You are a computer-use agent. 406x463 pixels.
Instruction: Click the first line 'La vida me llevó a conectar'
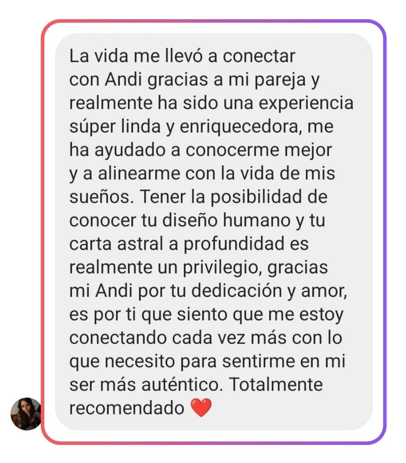pos(182,56)
